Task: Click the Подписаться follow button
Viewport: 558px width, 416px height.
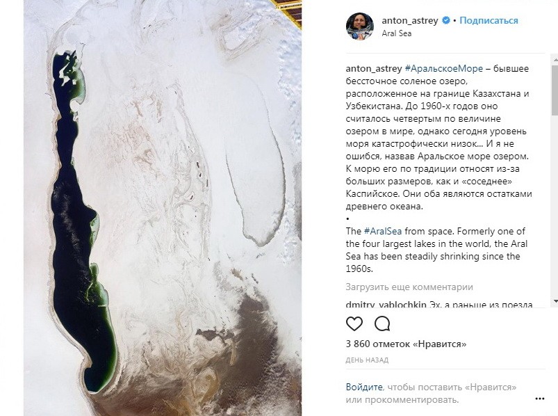Action: [489, 20]
